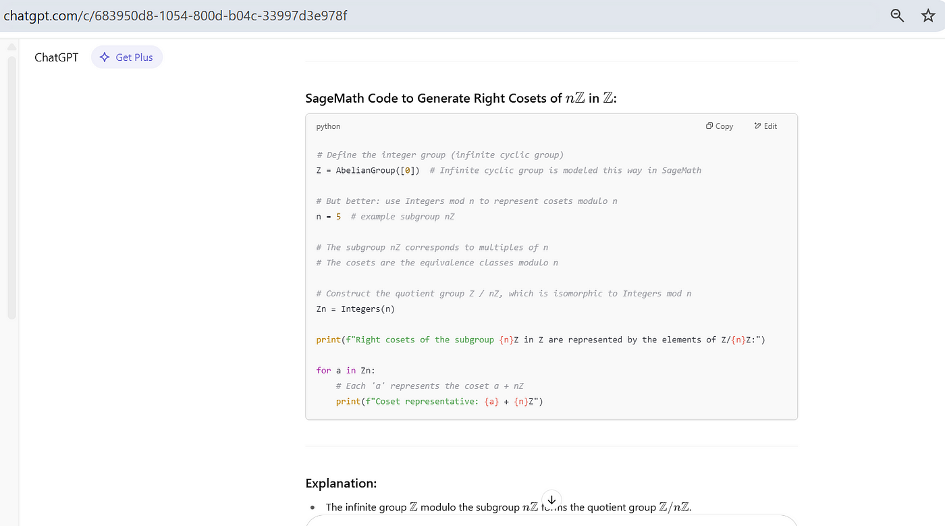Click the up arrow on left scrollbar
This screenshot has width=945, height=526.
click(x=11, y=47)
